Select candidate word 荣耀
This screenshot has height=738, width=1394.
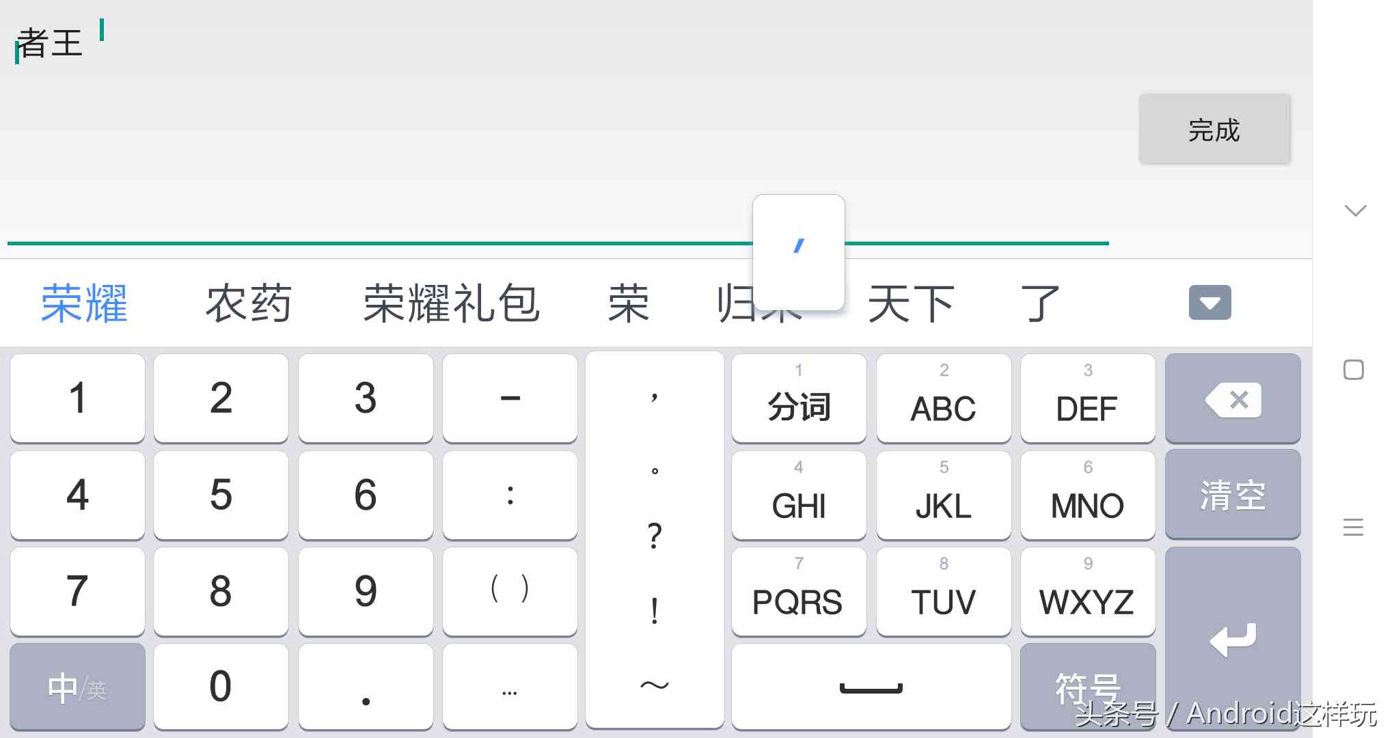[85, 303]
